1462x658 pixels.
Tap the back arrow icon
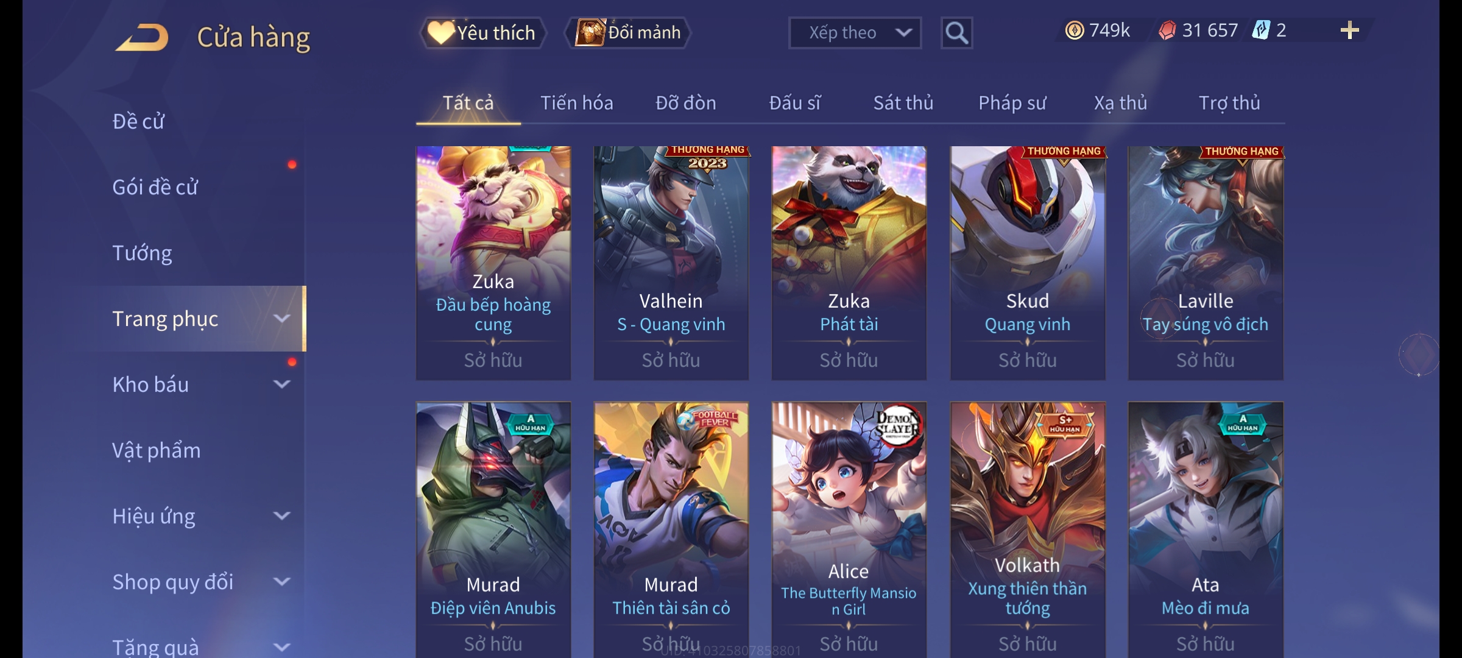(142, 37)
